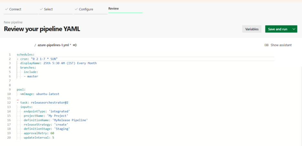Click the approvalRetry value 60

point(52,133)
